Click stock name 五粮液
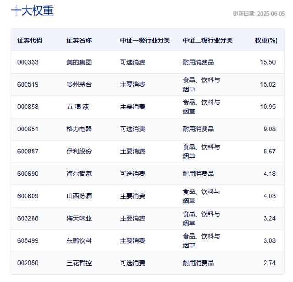Image resolution: width=293 pixels, height=282 pixels. point(78,107)
